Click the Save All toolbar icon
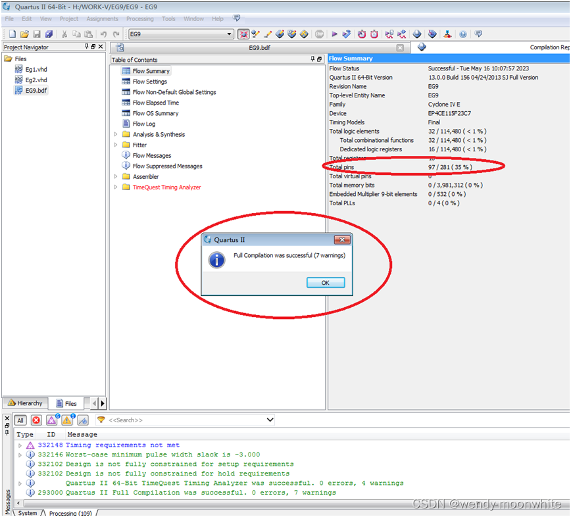This screenshot has height=517, width=571. (x=49, y=34)
